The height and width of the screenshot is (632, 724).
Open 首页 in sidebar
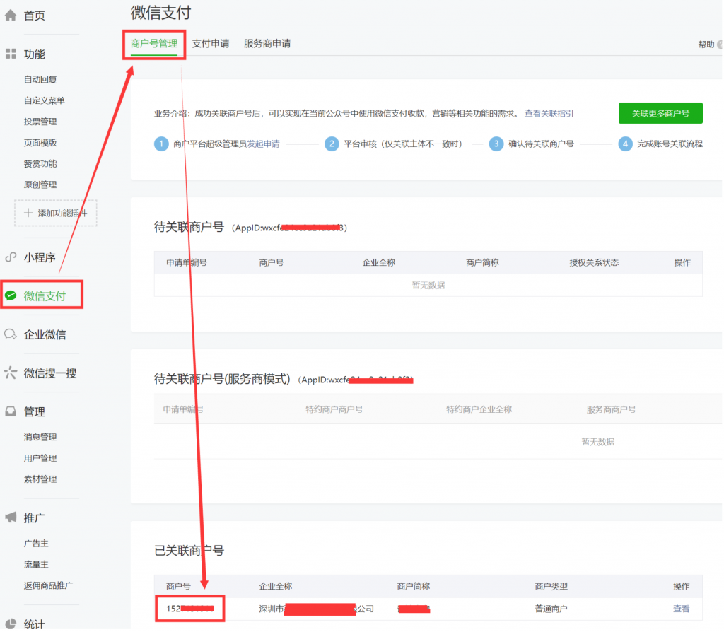click(35, 16)
